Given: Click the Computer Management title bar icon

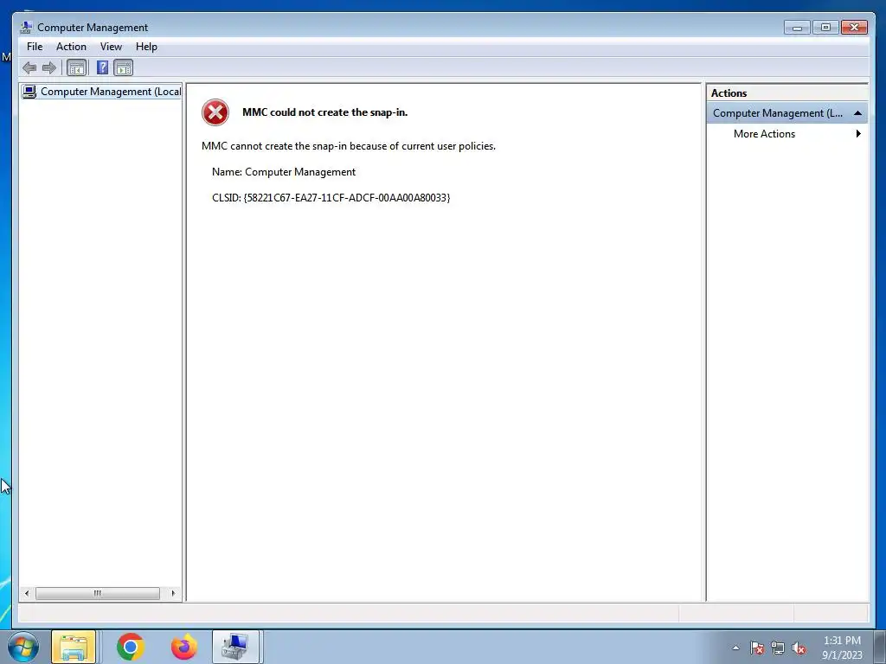Looking at the screenshot, I should point(25,27).
